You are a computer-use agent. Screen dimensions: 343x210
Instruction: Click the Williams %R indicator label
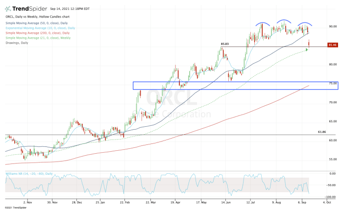[x=29, y=174]
